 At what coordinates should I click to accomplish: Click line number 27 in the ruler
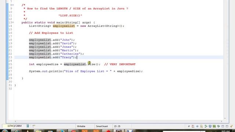[10, 71]
